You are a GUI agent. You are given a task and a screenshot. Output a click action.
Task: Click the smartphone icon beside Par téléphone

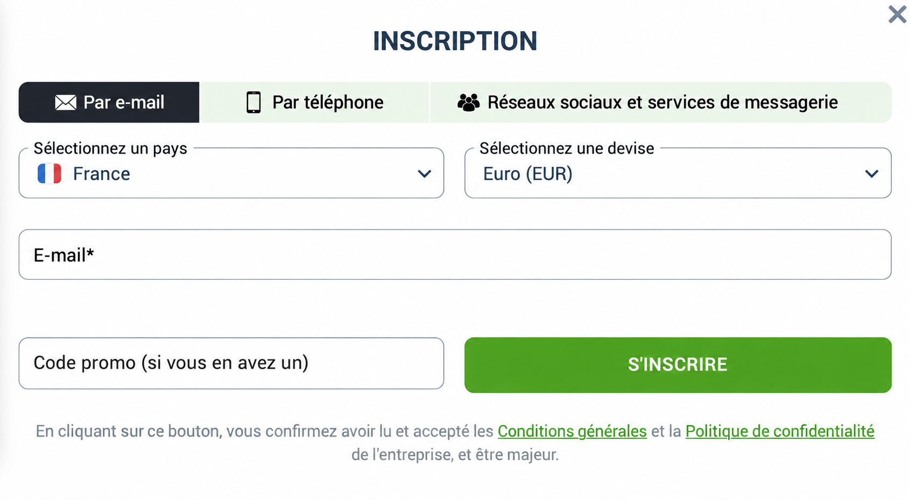coord(253,102)
